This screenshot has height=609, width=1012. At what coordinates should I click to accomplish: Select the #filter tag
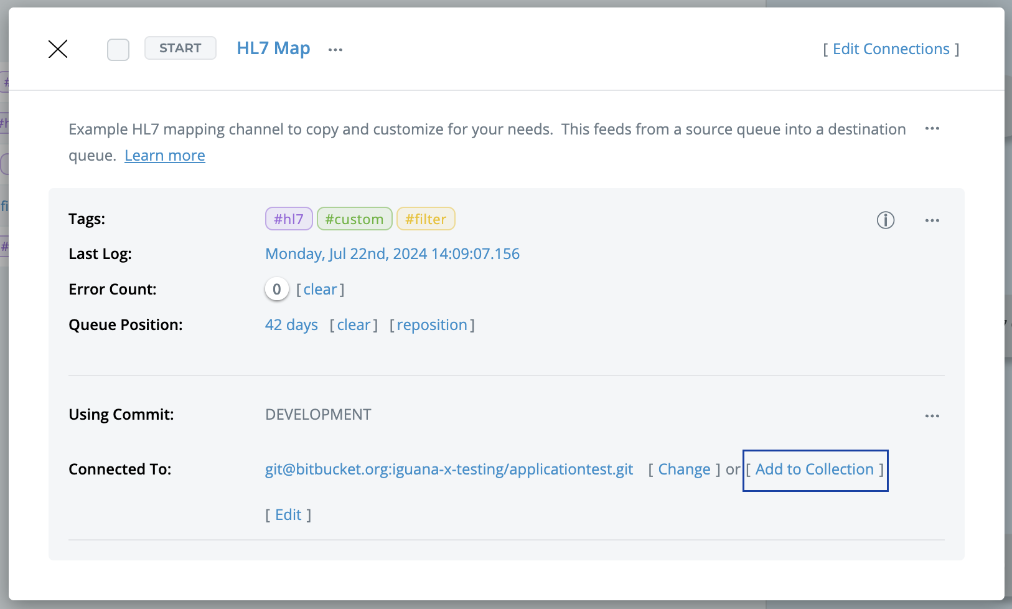426,219
